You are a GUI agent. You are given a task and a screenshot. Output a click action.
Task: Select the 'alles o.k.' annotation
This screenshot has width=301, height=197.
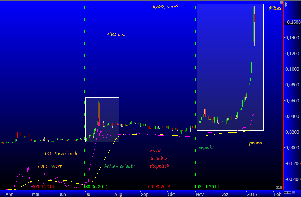pos(116,34)
